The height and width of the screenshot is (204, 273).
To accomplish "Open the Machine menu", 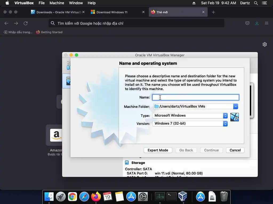I will pyautogui.click(x=57, y=3).
